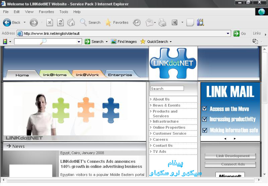268x186 pixels.
Task: Click the Mail envelope icon
Action: [x=149, y=22]
